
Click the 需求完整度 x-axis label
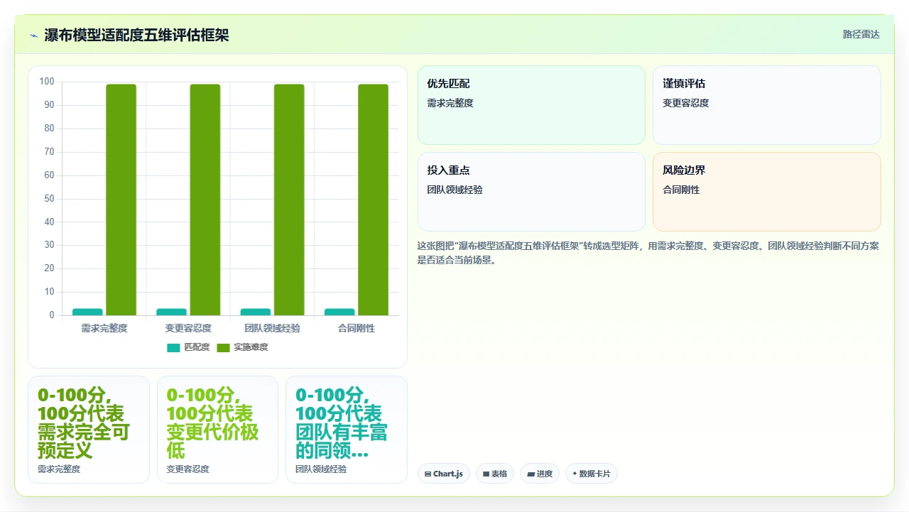pyautogui.click(x=104, y=328)
